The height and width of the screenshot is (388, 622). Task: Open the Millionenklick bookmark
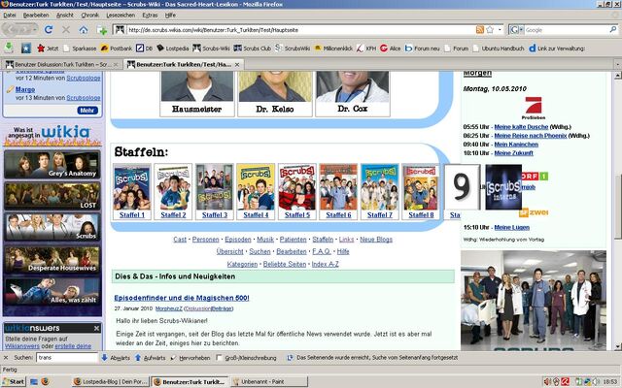pyautogui.click(x=333, y=48)
